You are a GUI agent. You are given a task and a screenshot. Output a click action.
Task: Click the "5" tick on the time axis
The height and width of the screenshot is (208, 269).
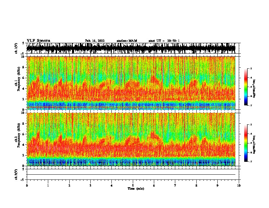(133, 186)
